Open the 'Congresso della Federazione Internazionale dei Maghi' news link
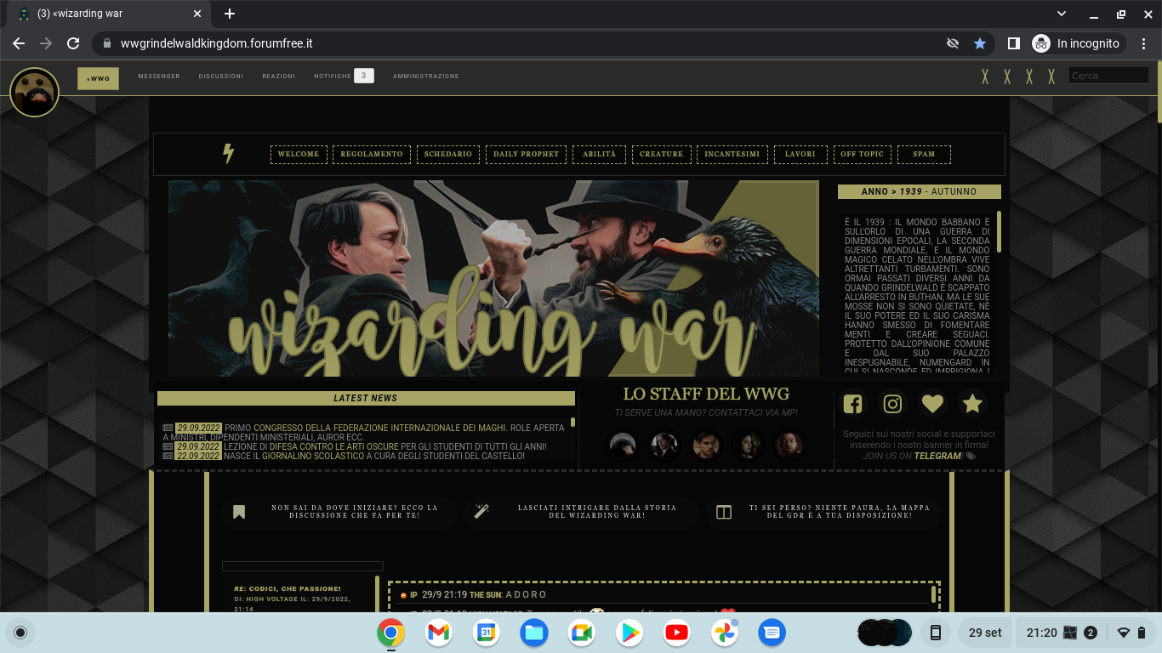Viewport: 1162px width, 653px height. tap(379, 428)
